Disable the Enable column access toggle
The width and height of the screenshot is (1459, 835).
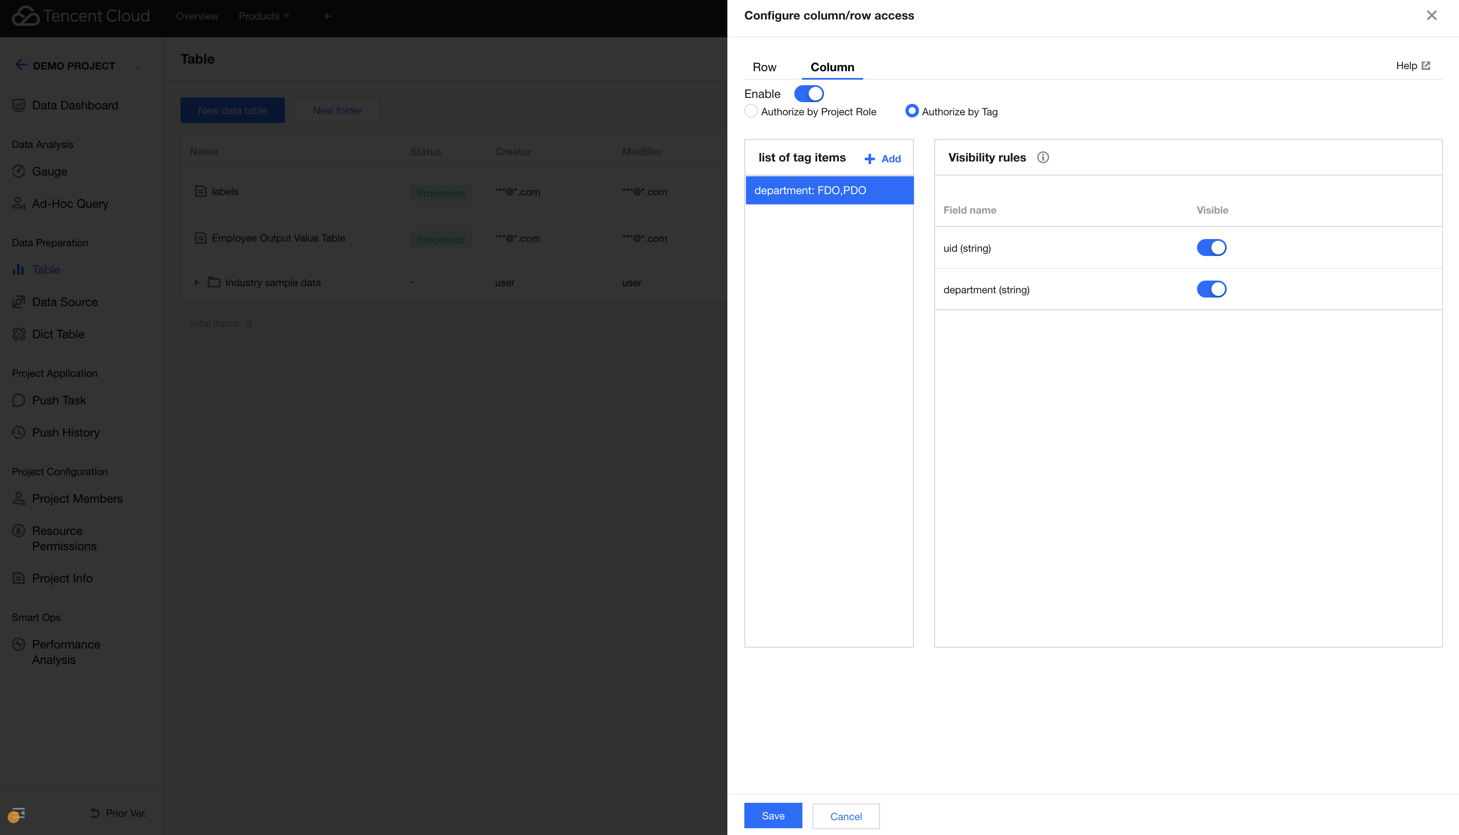coord(809,94)
